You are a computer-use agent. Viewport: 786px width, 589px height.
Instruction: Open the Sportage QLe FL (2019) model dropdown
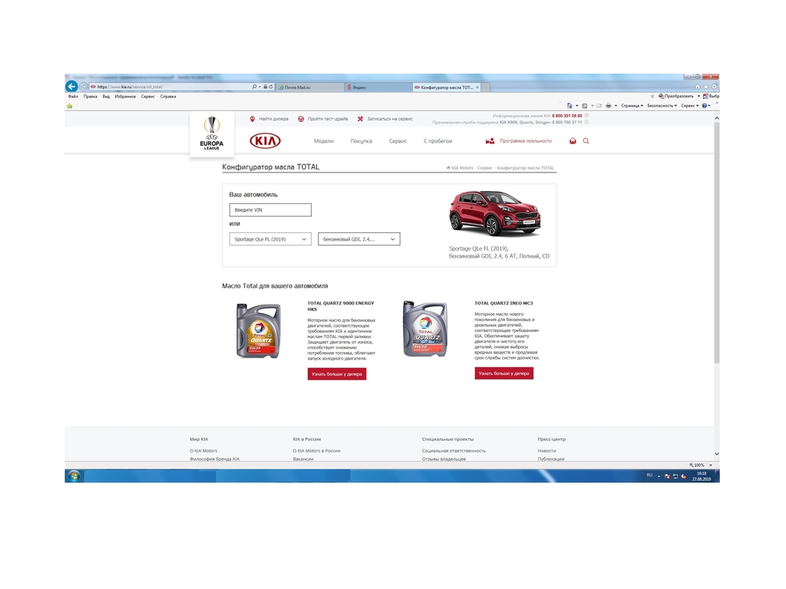[270, 239]
